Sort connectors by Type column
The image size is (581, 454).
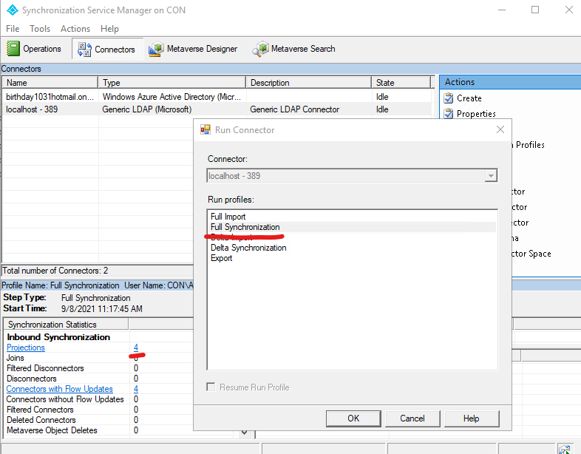[x=172, y=82]
